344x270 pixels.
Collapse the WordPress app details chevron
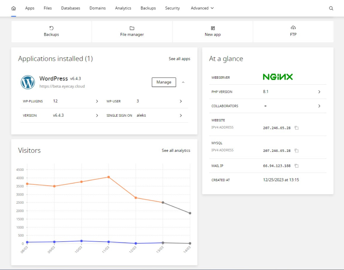pyautogui.click(x=183, y=82)
